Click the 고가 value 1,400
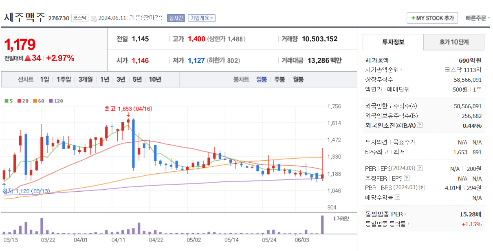The image size is (493, 251). pyautogui.click(x=196, y=39)
